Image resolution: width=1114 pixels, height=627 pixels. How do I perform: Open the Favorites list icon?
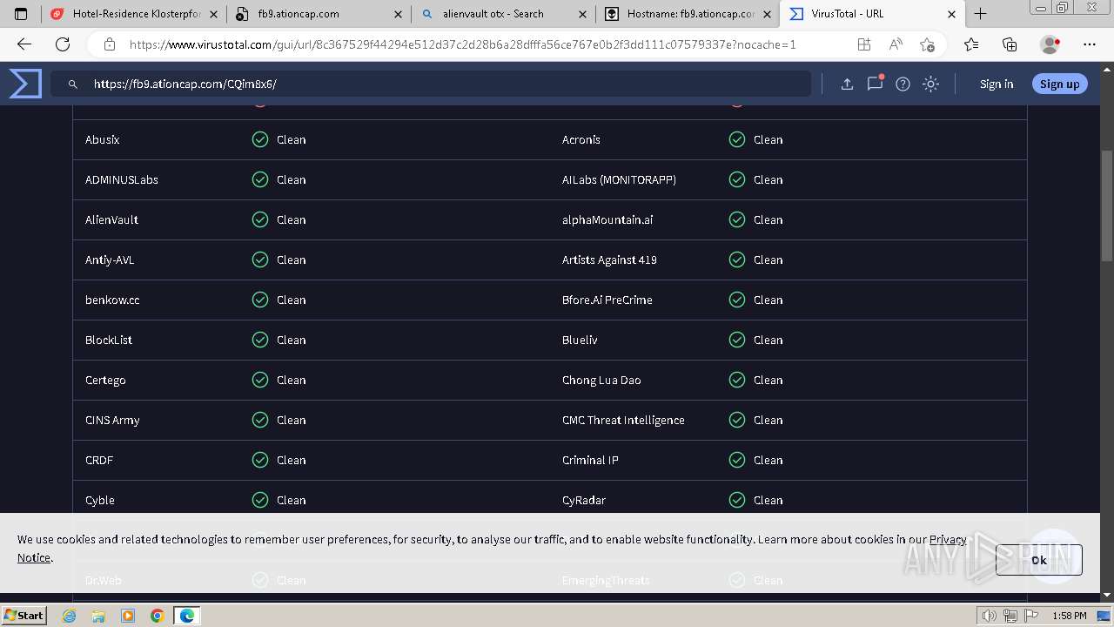(x=971, y=44)
